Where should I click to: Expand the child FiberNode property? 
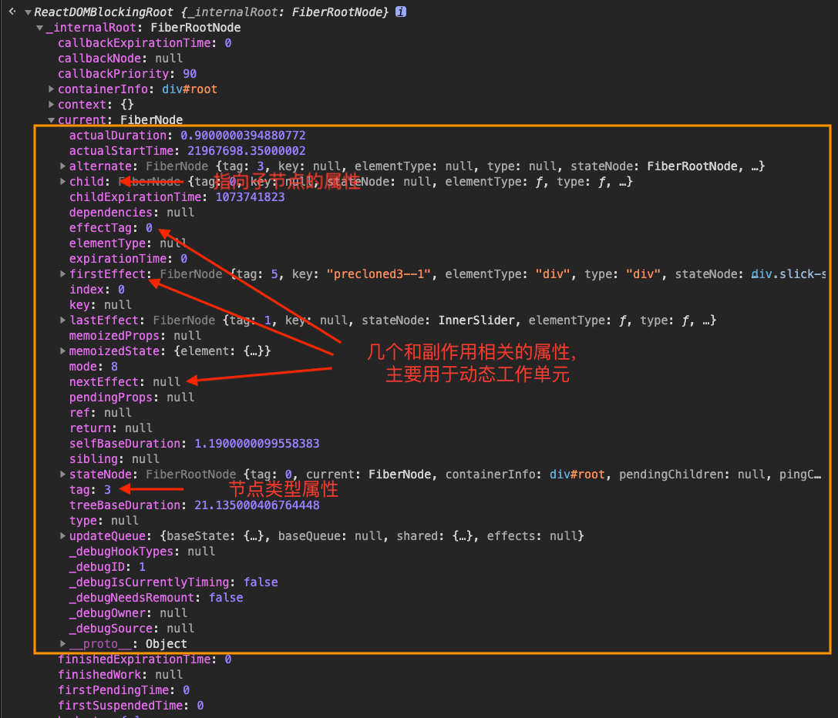click(x=62, y=182)
